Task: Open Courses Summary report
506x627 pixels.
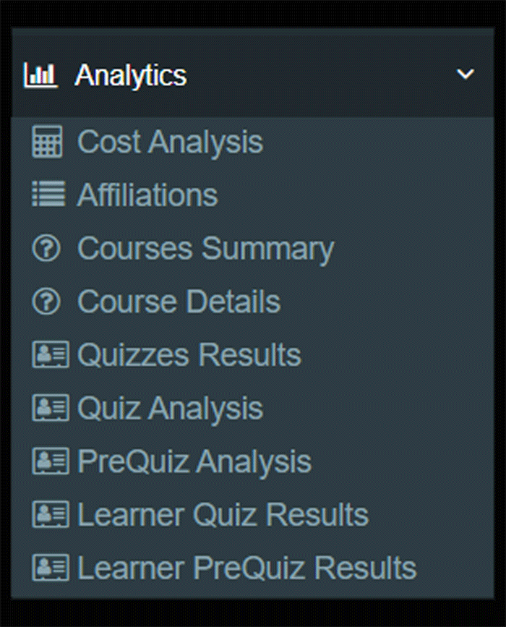Action: point(205,249)
